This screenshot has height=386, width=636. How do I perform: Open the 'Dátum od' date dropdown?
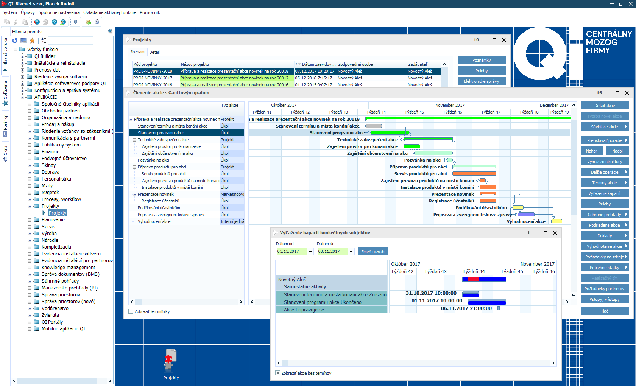coord(310,252)
